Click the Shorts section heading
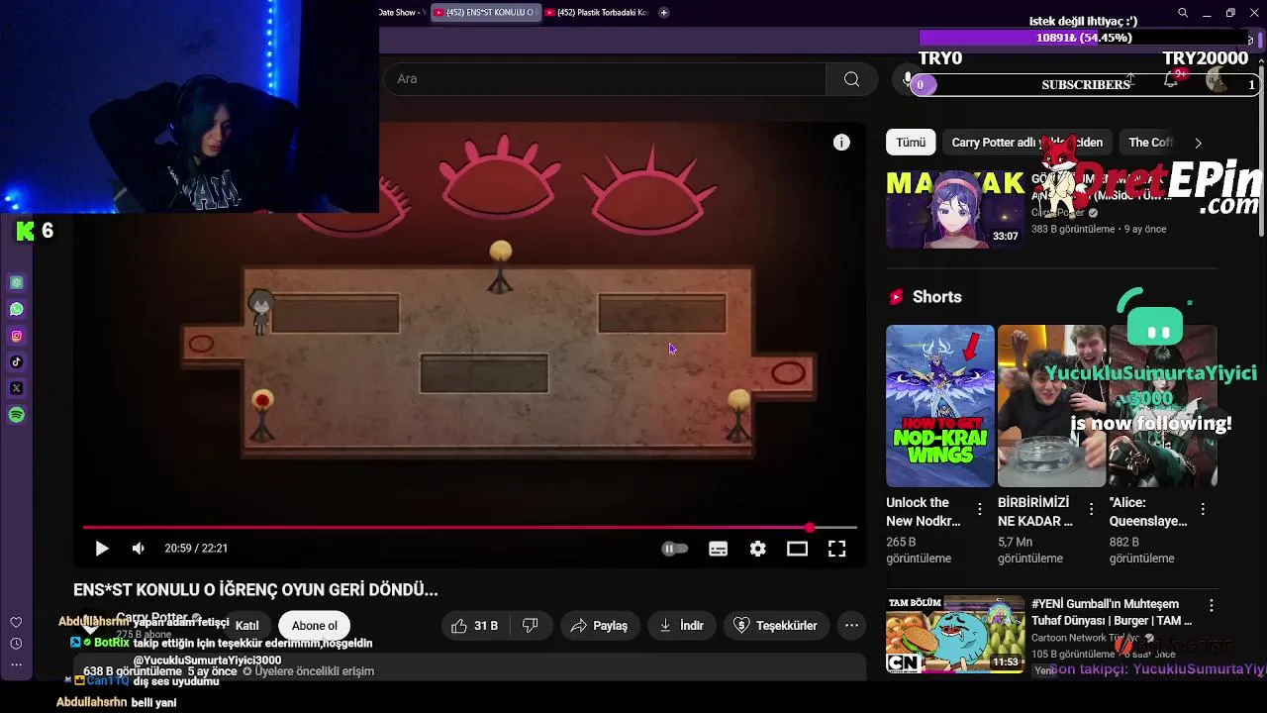Viewport: 1267px width, 713px height. pyautogui.click(x=936, y=297)
